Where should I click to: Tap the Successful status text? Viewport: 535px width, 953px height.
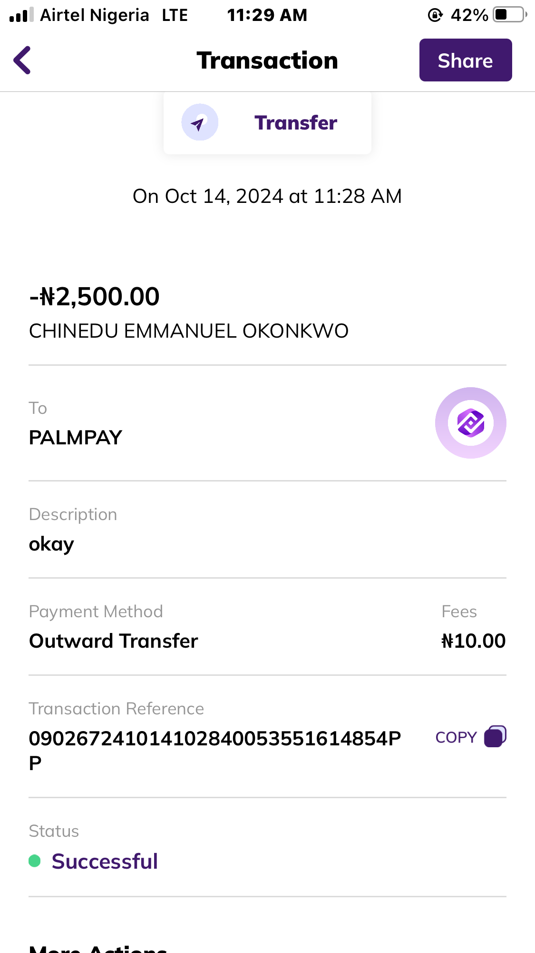pyautogui.click(x=105, y=861)
